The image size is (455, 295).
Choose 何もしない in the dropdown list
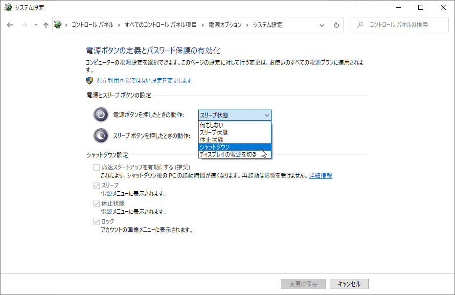tap(235, 125)
